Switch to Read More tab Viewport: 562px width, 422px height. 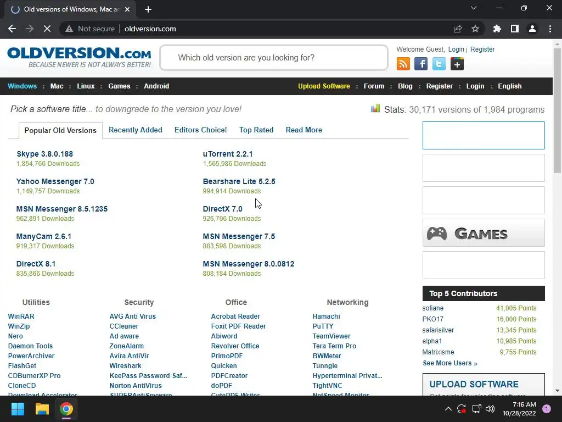tap(304, 130)
